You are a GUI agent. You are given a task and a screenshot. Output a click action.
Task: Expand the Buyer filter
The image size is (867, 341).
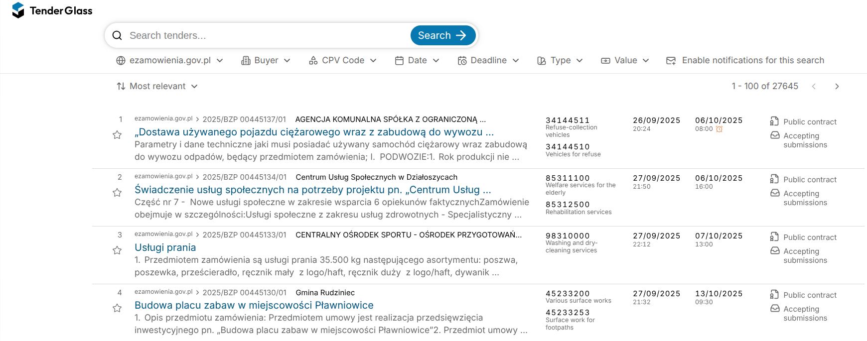266,60
